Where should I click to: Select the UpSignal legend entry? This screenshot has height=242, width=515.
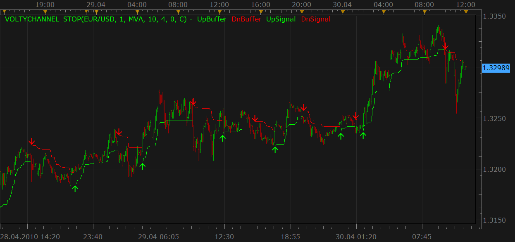pyautogui.click(x=281, y=19)
